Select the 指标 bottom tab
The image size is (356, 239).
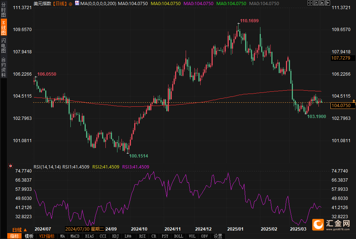point(14,236)
